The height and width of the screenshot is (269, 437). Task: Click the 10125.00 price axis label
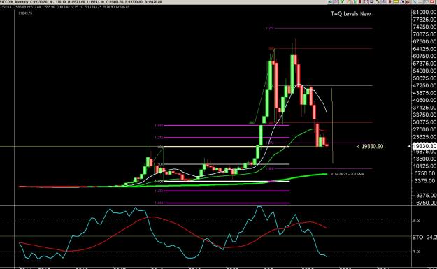424,166
